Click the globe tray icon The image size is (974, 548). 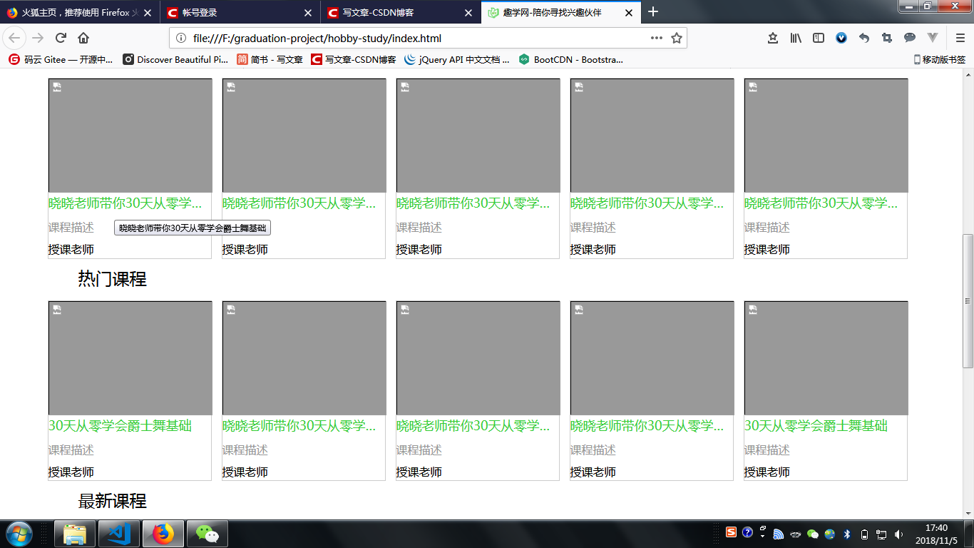click(x=830, y=534)
